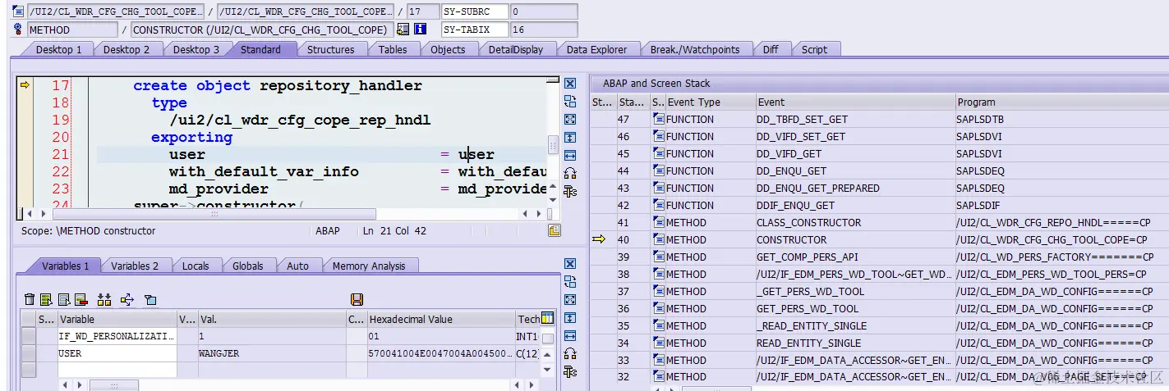Click yellow note icon in editor status bar
The image size is (1169, 391).
click(555, 231)
